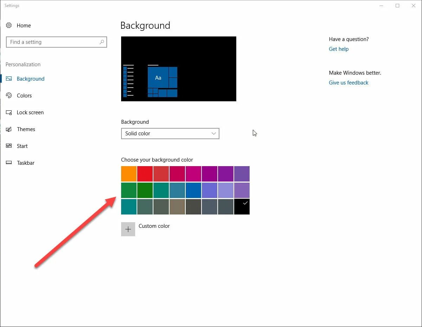This screenshot has width=422, height=327.
Task: Open the Start settings page
Action: pyautogui.click(x=22, y=146)
